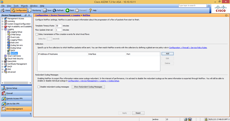Check Disable redundant syslog messages
Screen dimensions: 230x121
(38, 87)
